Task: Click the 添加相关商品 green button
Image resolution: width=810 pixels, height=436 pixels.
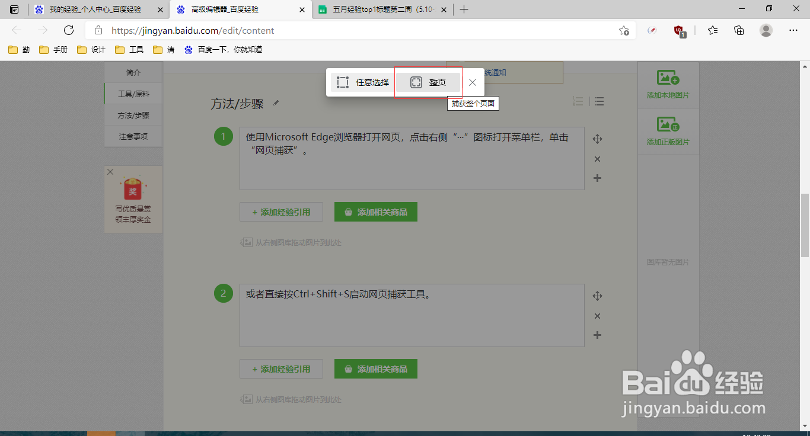Action: (x=375, y=211)
